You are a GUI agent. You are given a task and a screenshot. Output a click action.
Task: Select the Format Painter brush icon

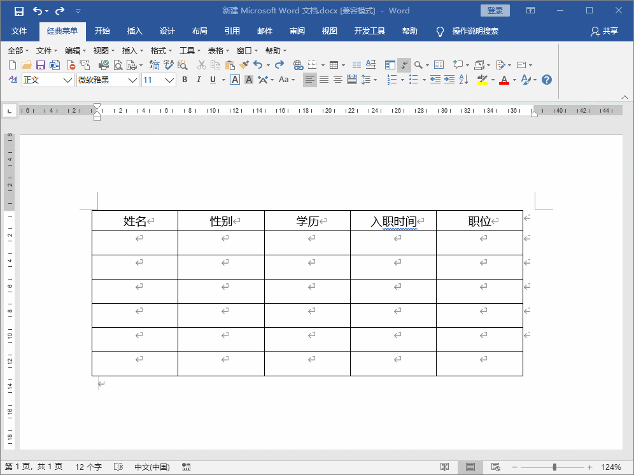[244, 65]
